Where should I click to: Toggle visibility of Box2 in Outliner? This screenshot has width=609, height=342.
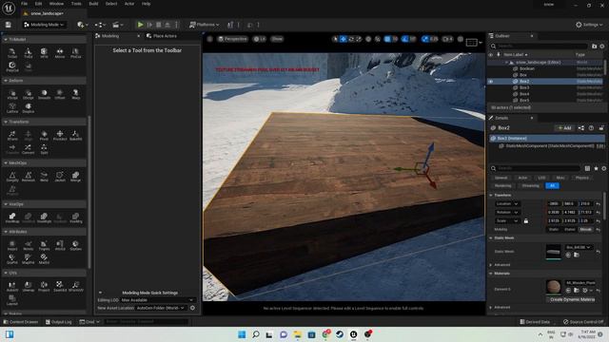coord(491,82)
